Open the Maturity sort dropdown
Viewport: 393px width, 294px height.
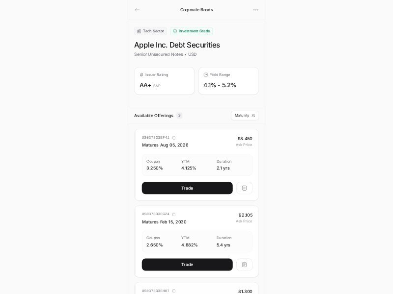point(245,116)
